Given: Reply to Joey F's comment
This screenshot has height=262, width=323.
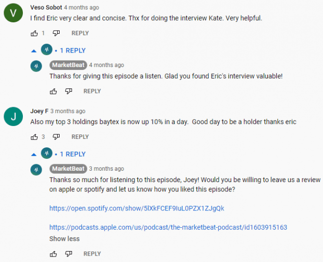Looking at the screenshot, I should [x=80, y=137].
